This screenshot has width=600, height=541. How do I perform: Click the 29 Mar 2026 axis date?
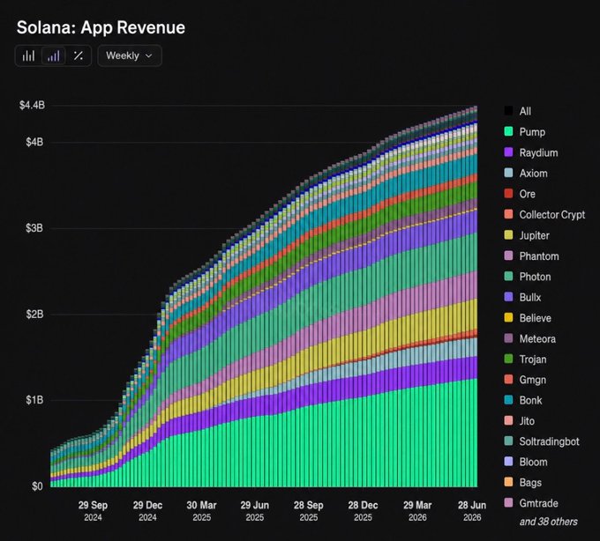pos(417,511)
